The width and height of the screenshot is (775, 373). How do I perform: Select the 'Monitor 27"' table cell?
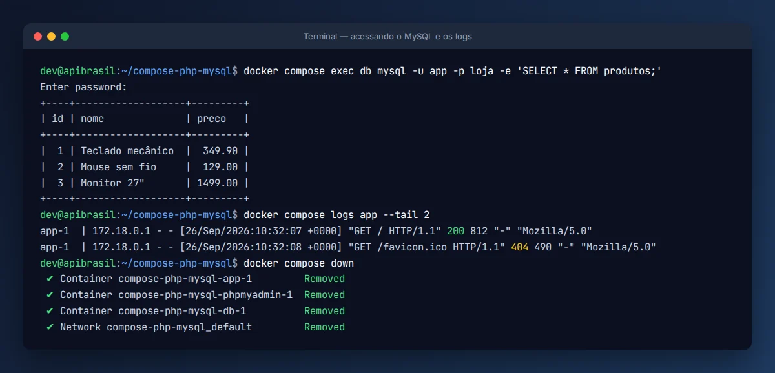[x=112, y=183]
